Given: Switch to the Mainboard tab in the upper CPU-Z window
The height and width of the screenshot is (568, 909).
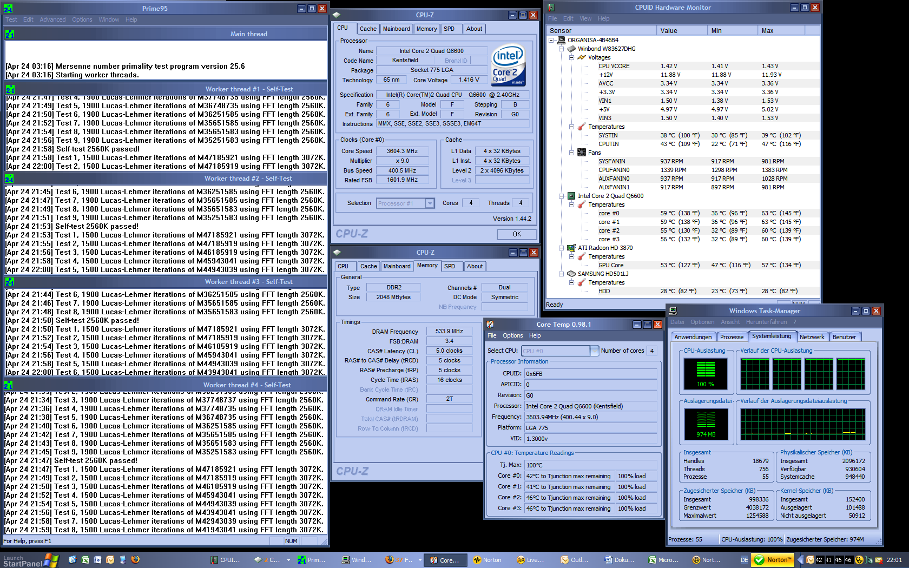Looking at the screenshot, I should (397, 29).
